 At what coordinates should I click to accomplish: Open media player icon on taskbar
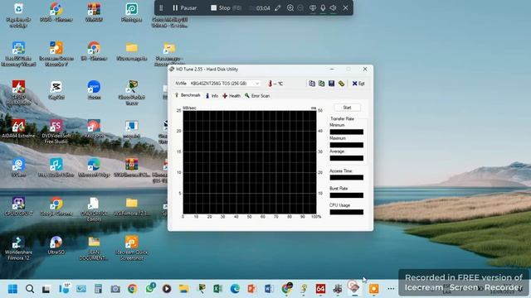[x=167, y=289]
